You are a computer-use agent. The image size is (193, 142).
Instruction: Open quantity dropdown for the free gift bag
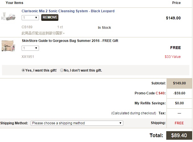click(x=30, y=48)
